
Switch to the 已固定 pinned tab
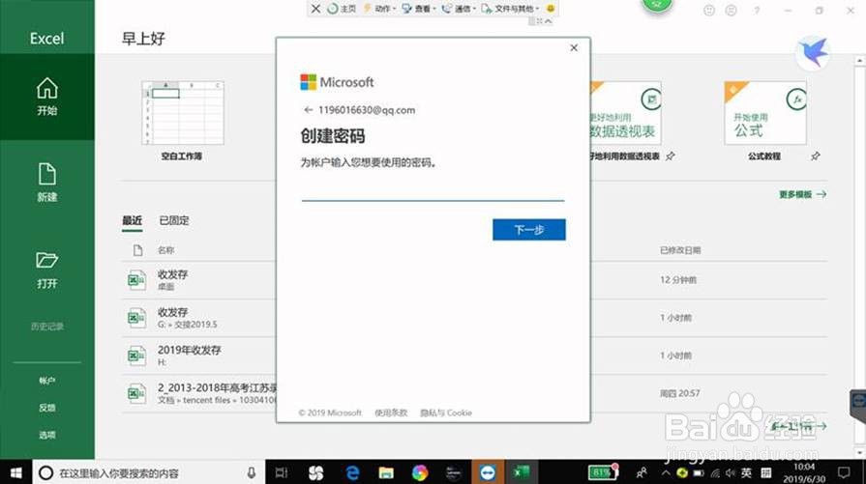[174, 220]
